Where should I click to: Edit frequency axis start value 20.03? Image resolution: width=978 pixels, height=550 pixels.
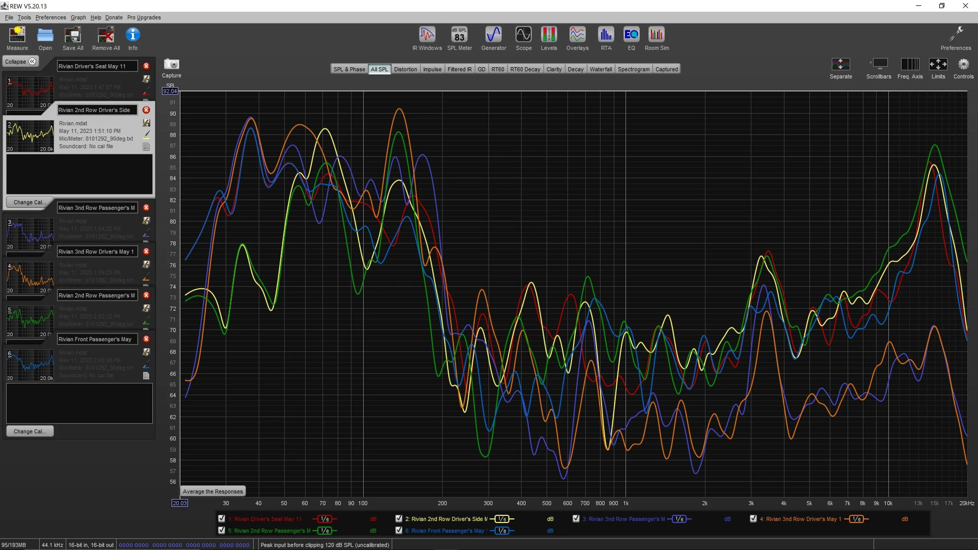[x=180, y=503]
